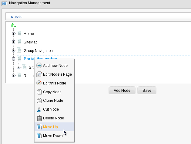Select the Group Navigation tree item
This screenshot has width=191, height=144.
tap(38, 50)
